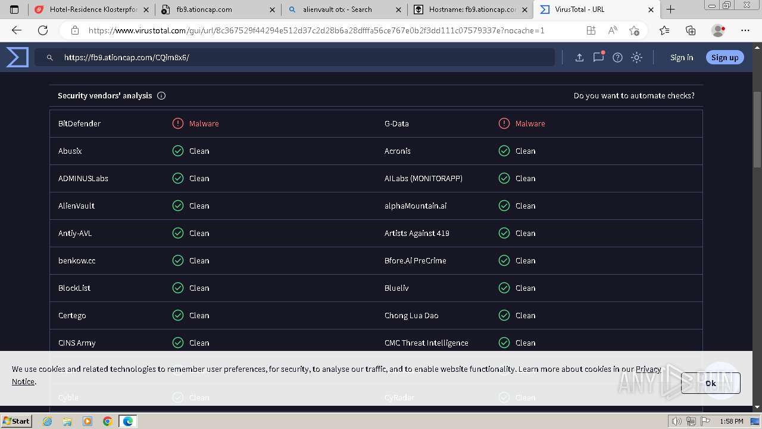This screenshot has height=429, width=762.
Task: Switch to fb9.ationcap.com tab
Action: coord(218,10)
